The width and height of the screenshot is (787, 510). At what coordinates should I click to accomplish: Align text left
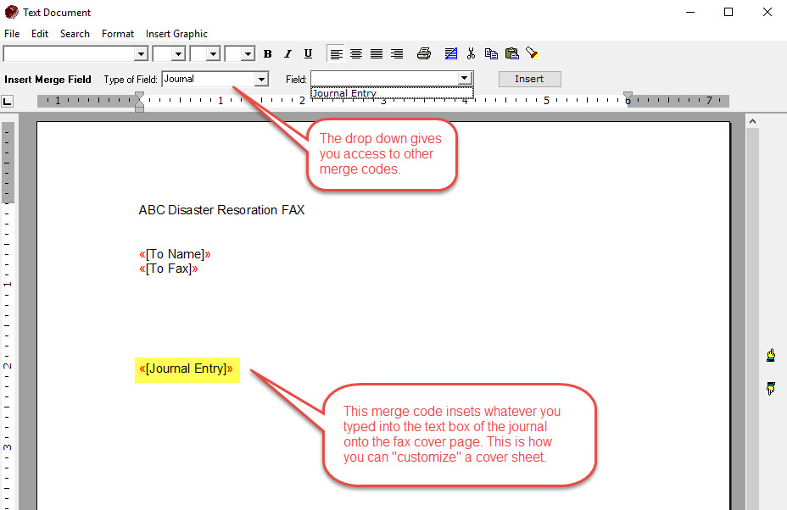click(337, 53)
